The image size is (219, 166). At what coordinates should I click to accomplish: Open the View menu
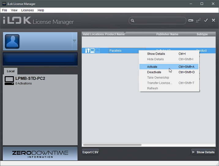pyautogui.click(x=14, y=10)
